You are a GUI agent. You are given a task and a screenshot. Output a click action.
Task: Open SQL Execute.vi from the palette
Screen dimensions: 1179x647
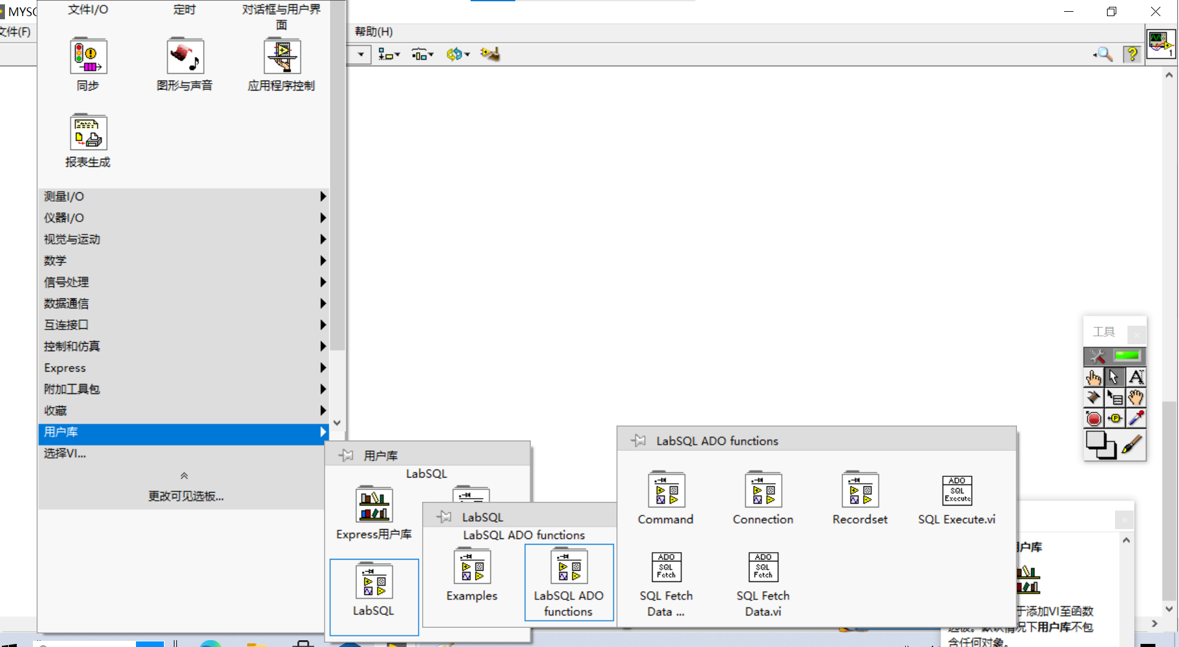pyautogui.click(x=956, y=490)
